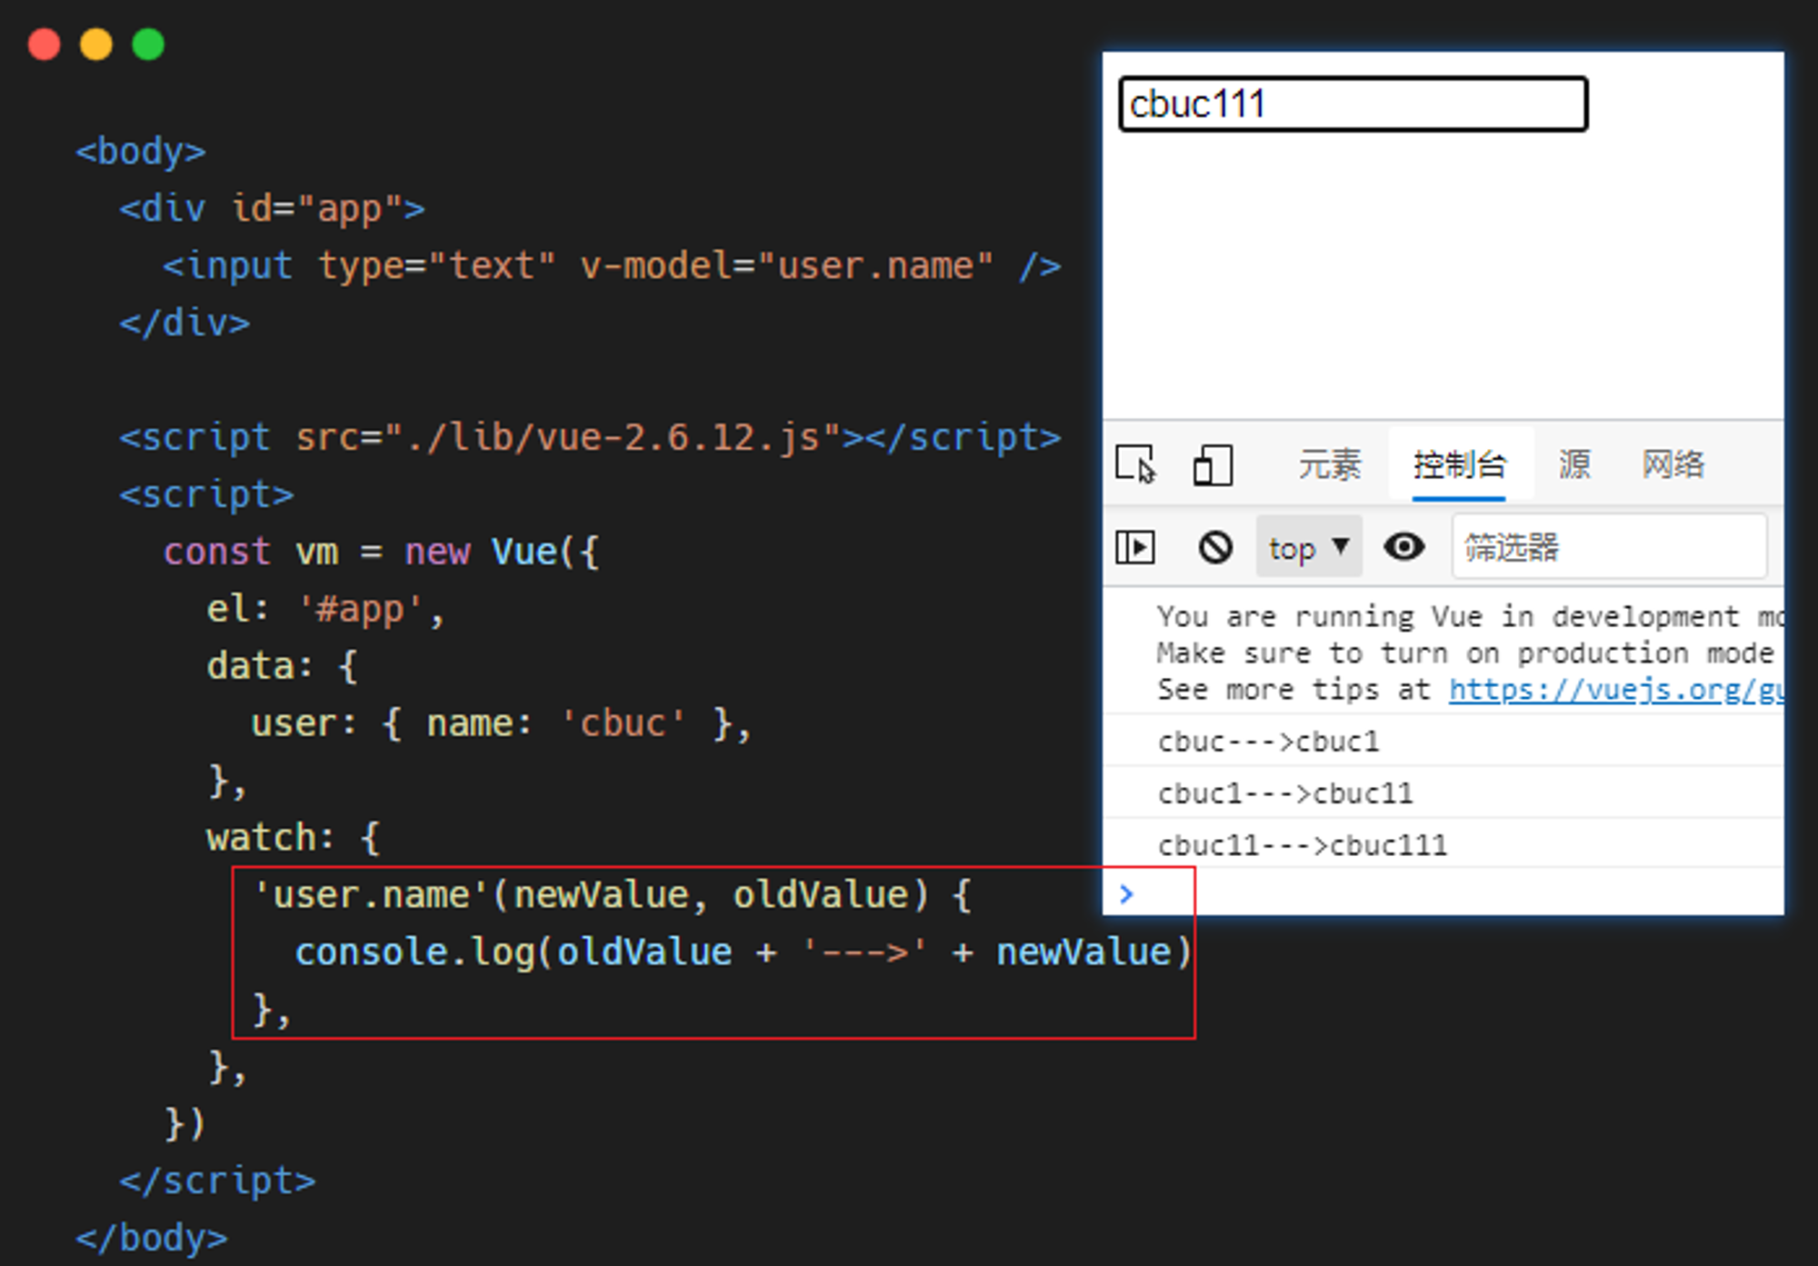Image resolution: width=1818 pixels, height=1266 pixels.
Task: Click the data: { code line
Action: point(283,666)
